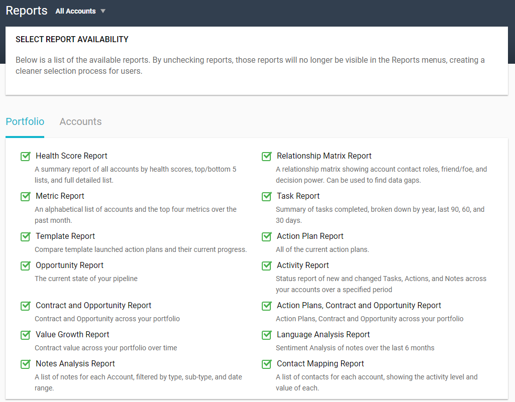Viewport: 515px width, 402px height.
Task: Click the Contact Mapping Report label
Action: point(320,363)
